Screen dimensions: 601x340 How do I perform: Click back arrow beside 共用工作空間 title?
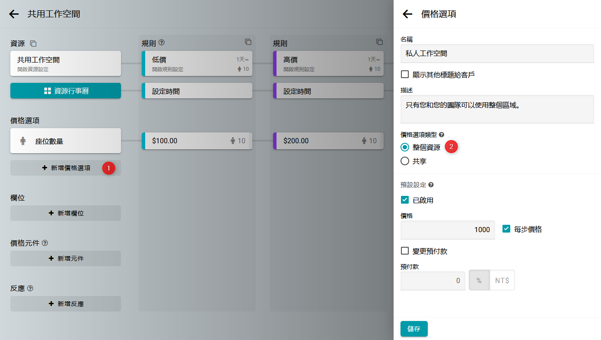14,14
